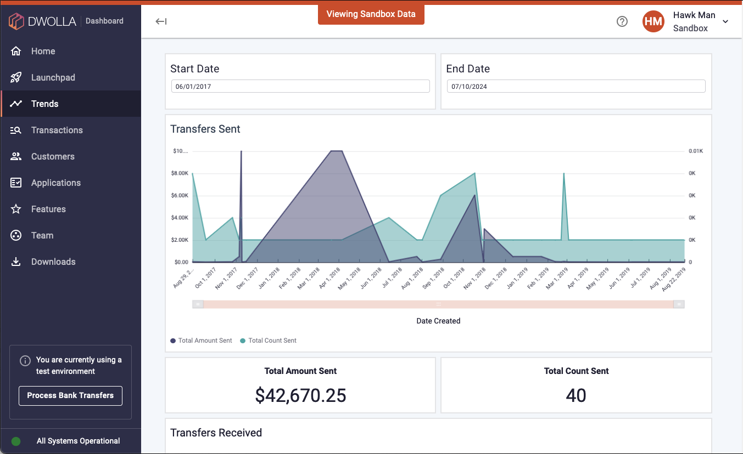This screenshot has width=743, height=454.
Task: Click the Process Bank Transfers button
Action: 70,395
